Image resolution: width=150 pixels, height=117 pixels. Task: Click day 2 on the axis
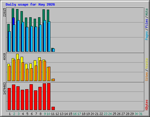point(14,114)
